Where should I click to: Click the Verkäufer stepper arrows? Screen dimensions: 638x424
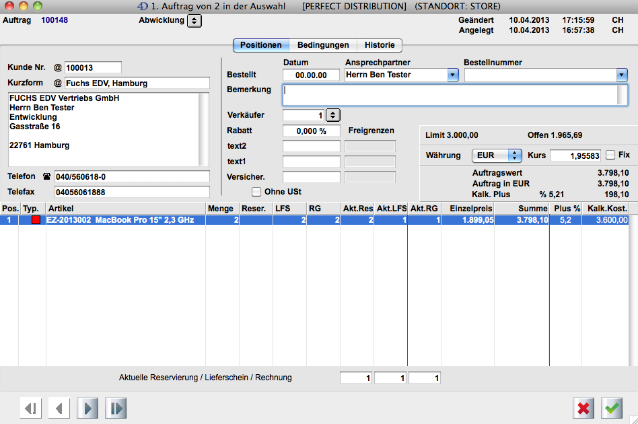pyautogui.click(x=334, y=115)
